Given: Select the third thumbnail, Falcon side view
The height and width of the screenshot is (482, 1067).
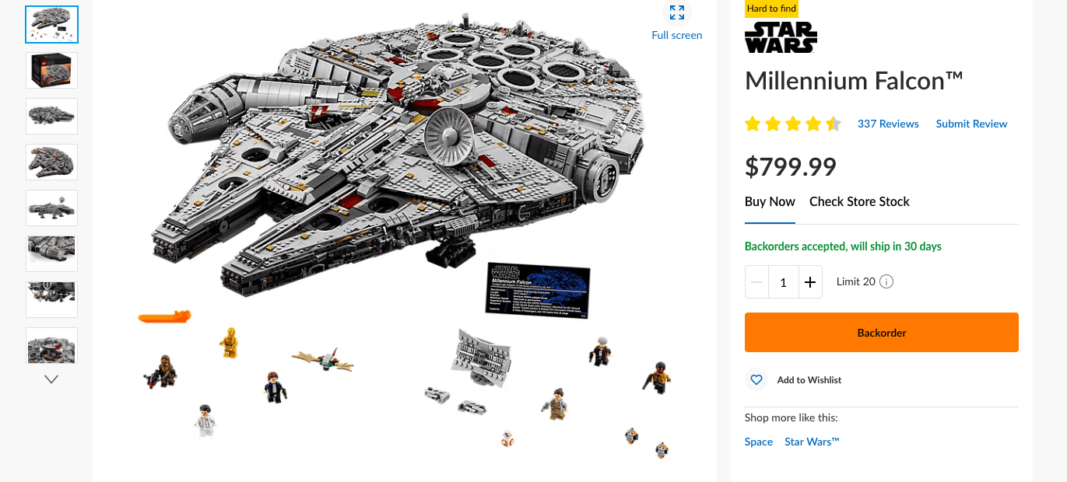Looking at the screenshot, I should point(52,117).
